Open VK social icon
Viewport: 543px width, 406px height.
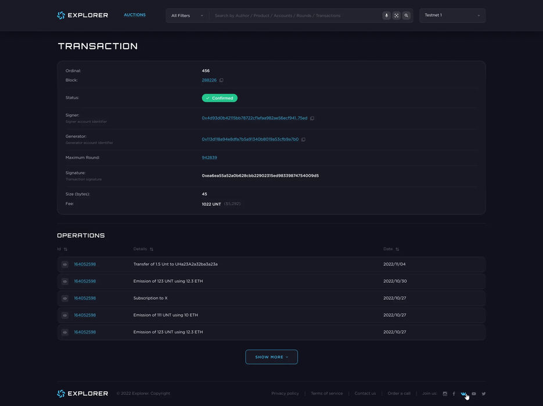[x=463, y=394]
